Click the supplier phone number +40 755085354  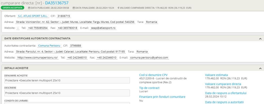click(x=38, y=28)
